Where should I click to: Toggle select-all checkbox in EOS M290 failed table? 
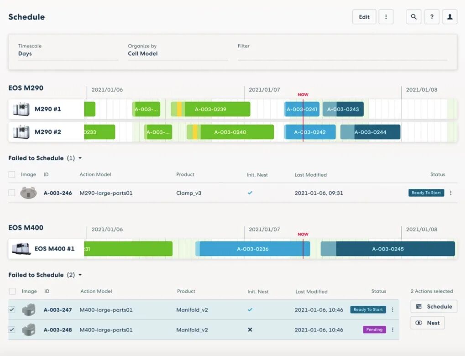point(12,175)
